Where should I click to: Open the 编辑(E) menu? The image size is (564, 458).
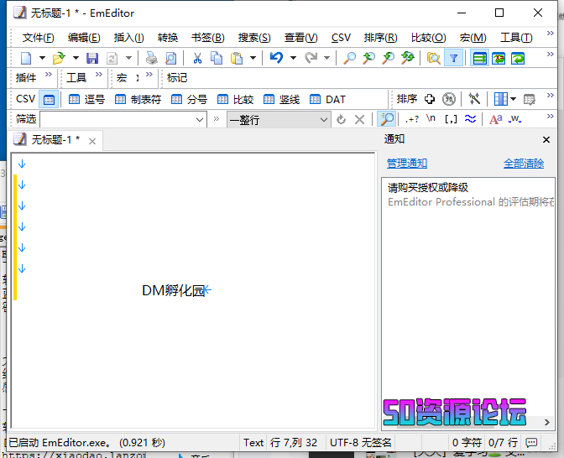[x=84, y=38]
